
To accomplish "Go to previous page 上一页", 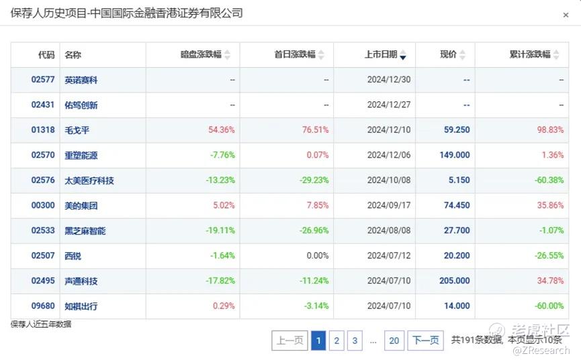I will (289, 341).
